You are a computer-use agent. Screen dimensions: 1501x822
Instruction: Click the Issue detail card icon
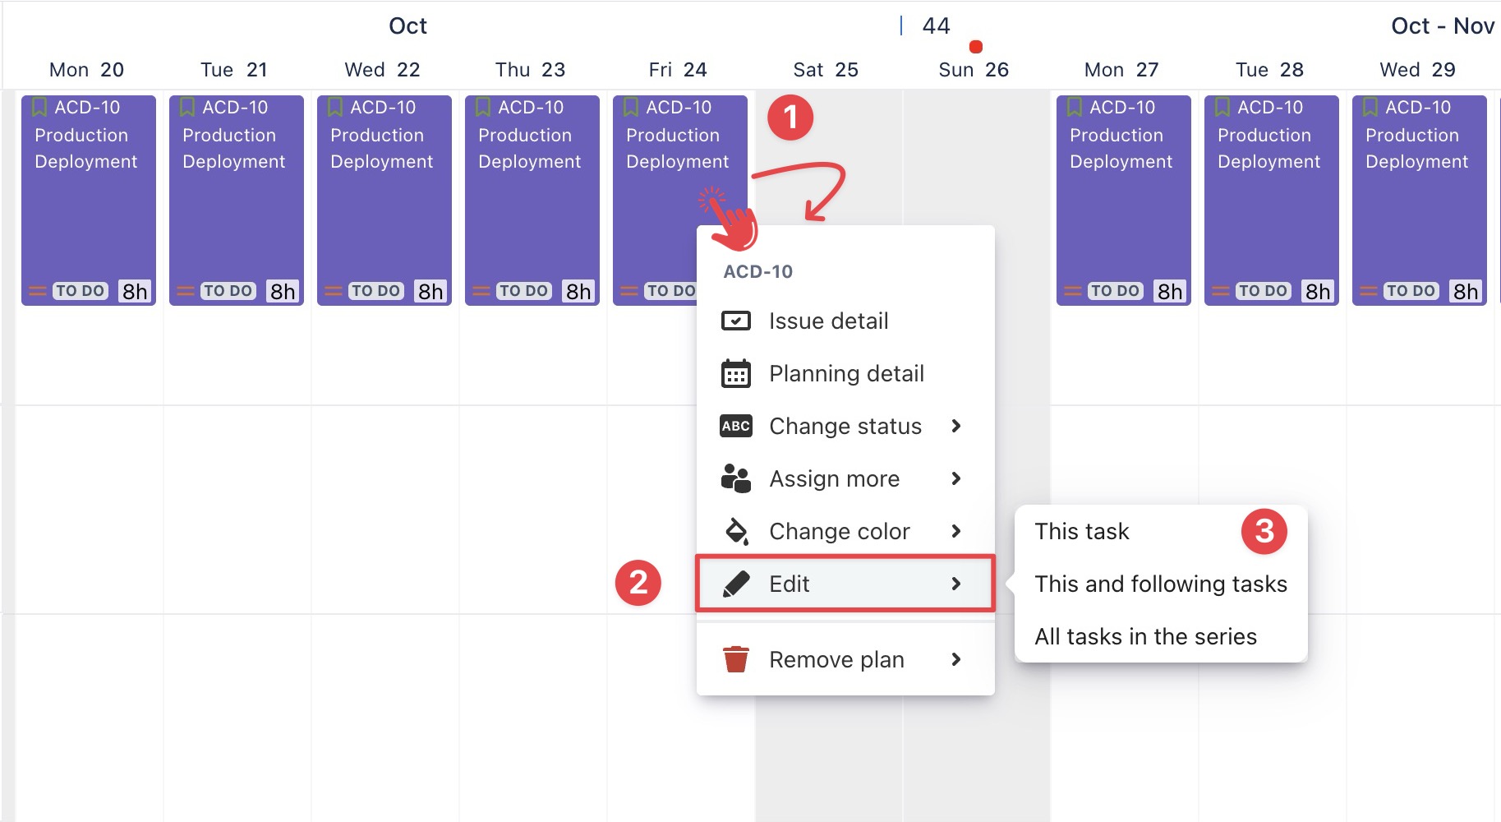coord(735,321)
